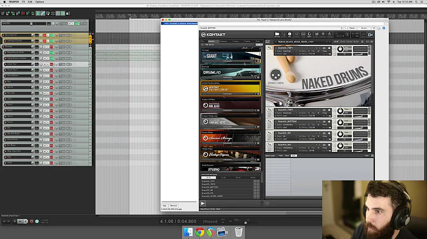Image resolution: width=427 pixels, height=239 pixels.
Task: Open the Kontakt Files save icon
Action: coord(317,34)
